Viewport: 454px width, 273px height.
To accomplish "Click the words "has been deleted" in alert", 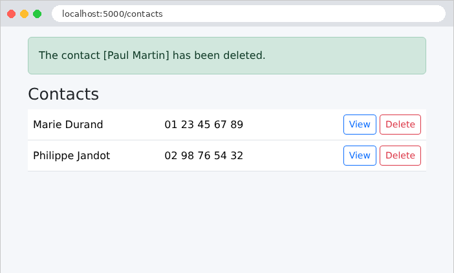I will point(217,55).
